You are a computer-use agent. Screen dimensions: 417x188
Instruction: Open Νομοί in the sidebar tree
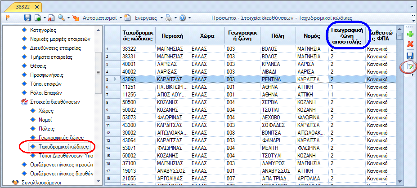coord(45,120)
